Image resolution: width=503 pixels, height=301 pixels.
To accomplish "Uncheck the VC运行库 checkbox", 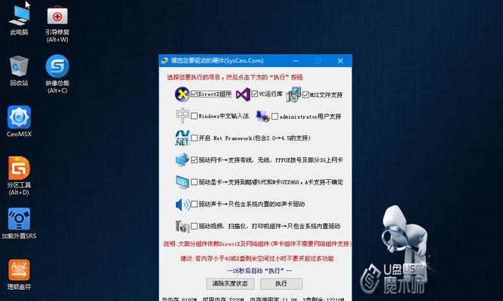I will [x=255, y=94].
